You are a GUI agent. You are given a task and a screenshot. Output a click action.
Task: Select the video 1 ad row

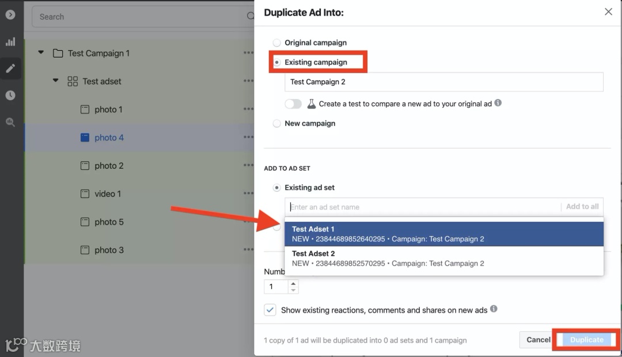click(139, 194)
